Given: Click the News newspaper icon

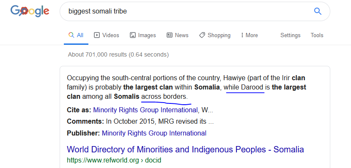Looking at the screenshot, I should point(170,35).
